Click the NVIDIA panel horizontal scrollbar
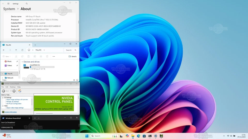Image resolution: width=248 pixels, height=139 pixels. [x=44, y=114]
